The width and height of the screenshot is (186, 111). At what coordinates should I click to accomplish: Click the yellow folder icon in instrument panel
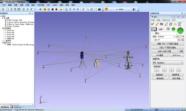click(175, 24)
